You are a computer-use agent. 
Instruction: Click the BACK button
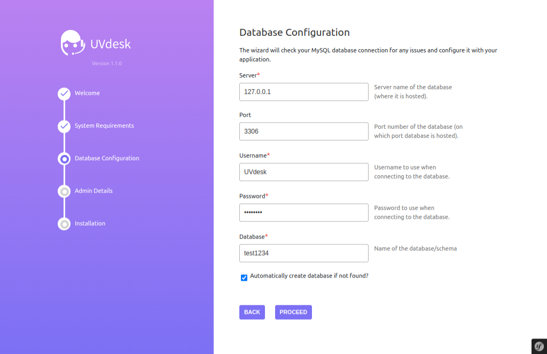click(x=252, y=312)
